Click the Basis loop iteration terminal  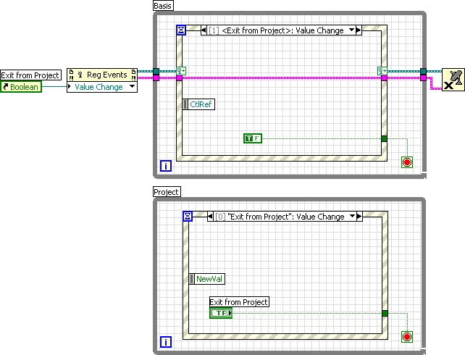pos(166,166)
